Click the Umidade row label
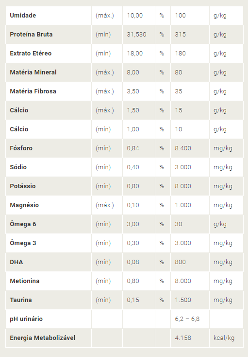248x357 pixels. click(x=23, y=16)
